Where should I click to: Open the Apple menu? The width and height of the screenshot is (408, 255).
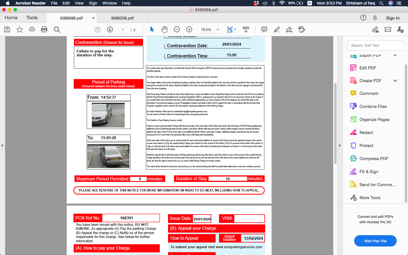(x=8, y=3)
